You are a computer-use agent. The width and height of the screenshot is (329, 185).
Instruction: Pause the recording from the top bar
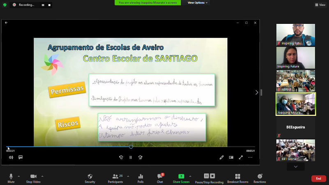click(43, 5)
